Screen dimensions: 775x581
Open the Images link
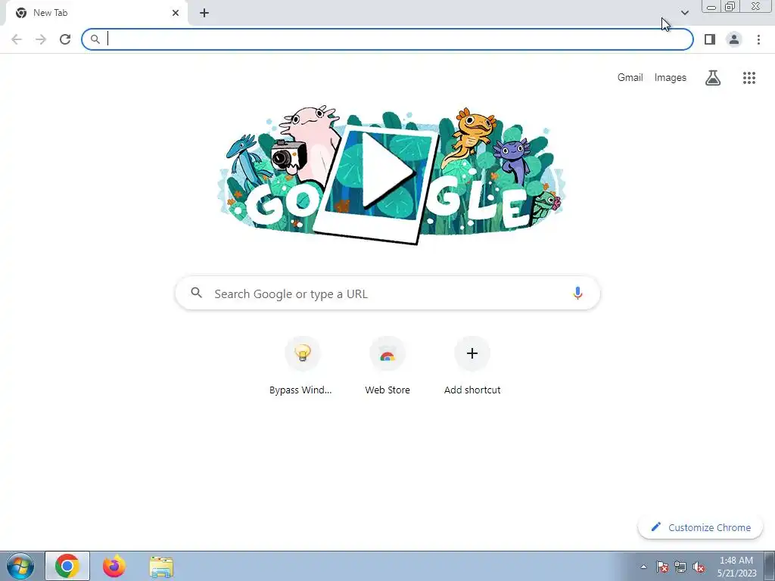[671, 78]
